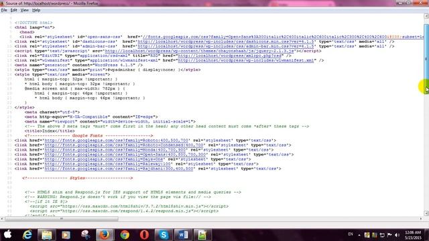Launch Internet Explorer from the taskbar
Viewport: 429px width, 241px height.
[27, 235]
